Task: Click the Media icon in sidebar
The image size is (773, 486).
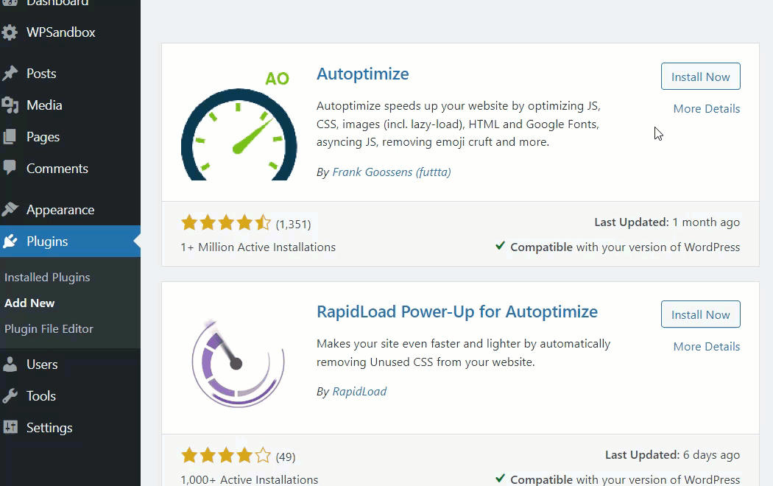Action: tap(10, 105)
